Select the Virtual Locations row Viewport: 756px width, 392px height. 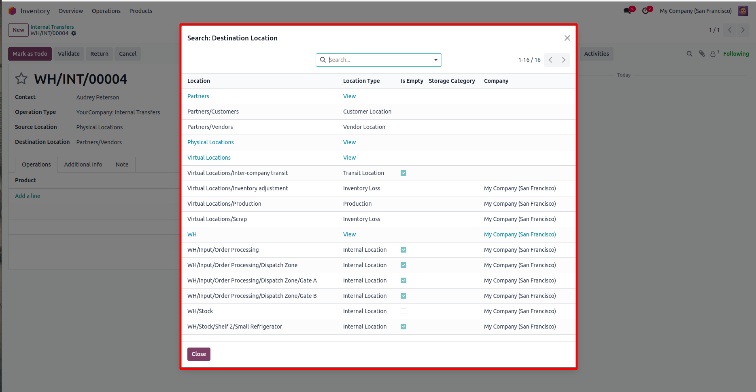pyautogui.click(x=378, y=158)
